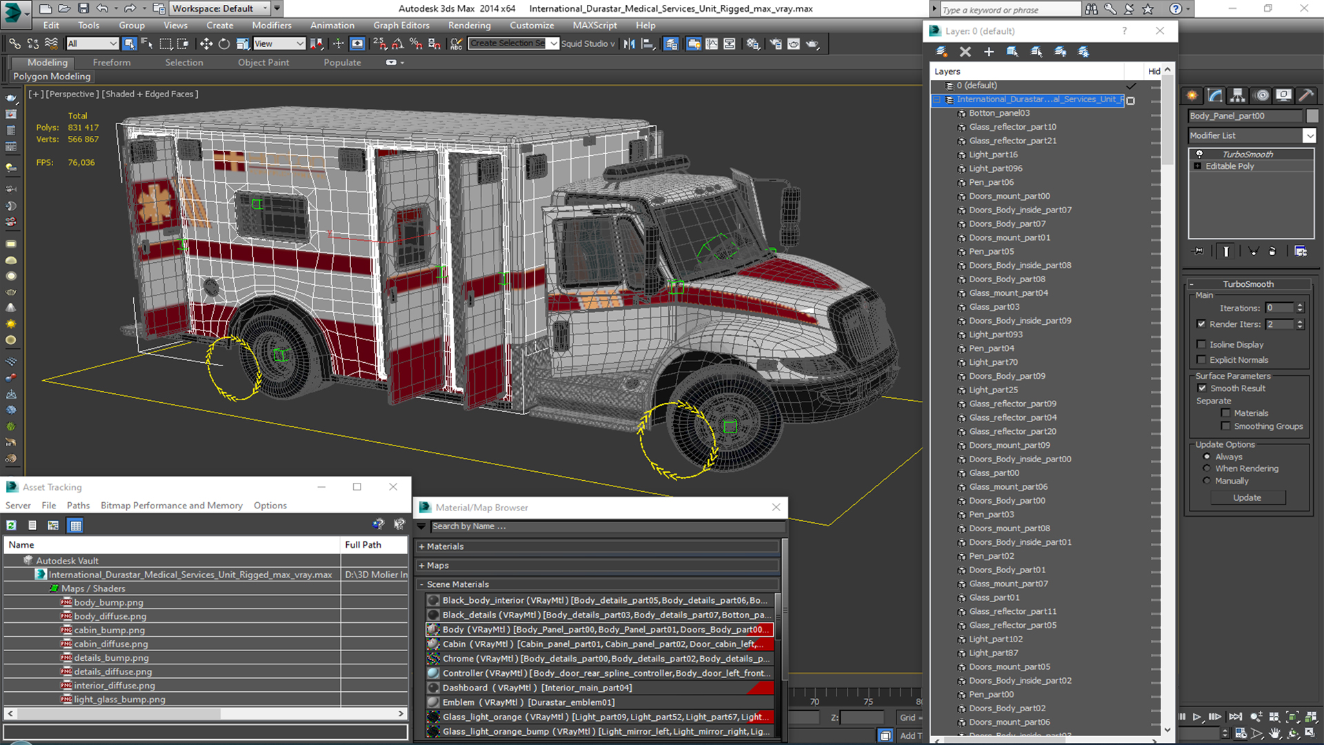Open the Modifiers menu
The width and height of the screenshot is (1324, 745).
click(x=272, y=26)
